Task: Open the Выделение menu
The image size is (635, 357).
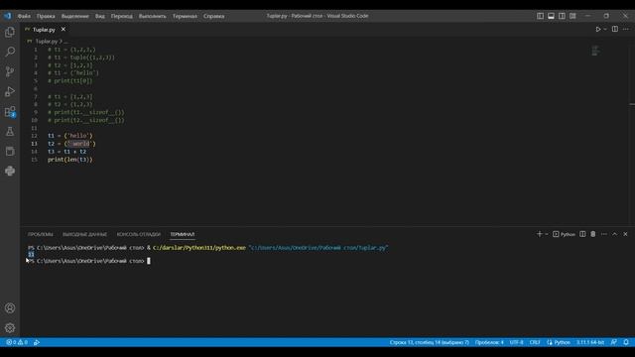Action: coord(75,16)
